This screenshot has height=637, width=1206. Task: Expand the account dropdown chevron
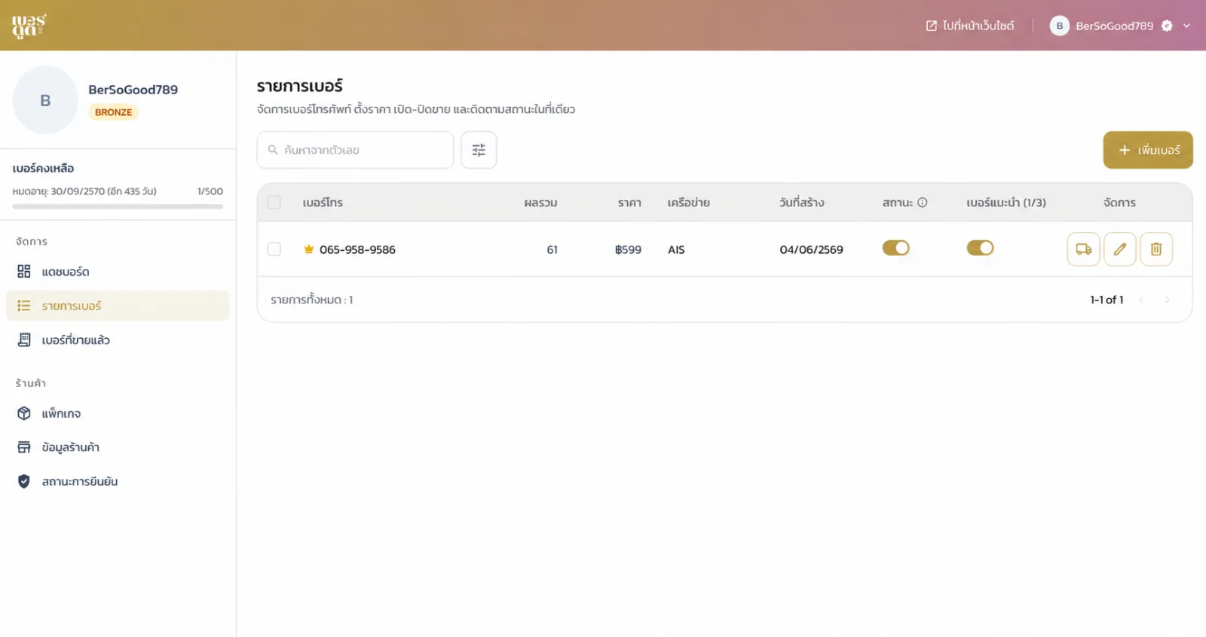pyautogui.click(x=1186, y=26)
